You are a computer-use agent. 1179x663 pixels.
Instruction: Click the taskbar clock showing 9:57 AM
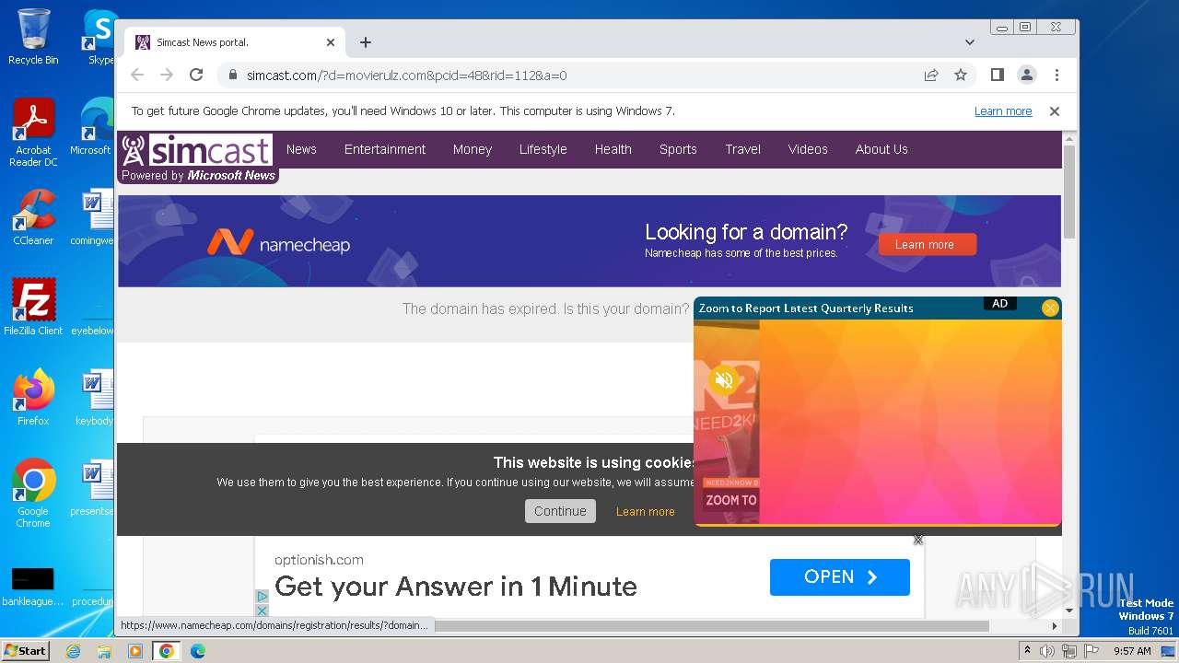pyautogui.click(x=1132, y=651)
